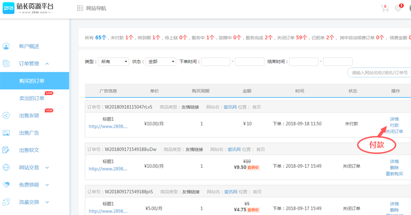The width and height of the screenshot is (411, 215).
Task: Click the 网站交易 globe icon
Action: pyautogui.click(x=6, y=168)
